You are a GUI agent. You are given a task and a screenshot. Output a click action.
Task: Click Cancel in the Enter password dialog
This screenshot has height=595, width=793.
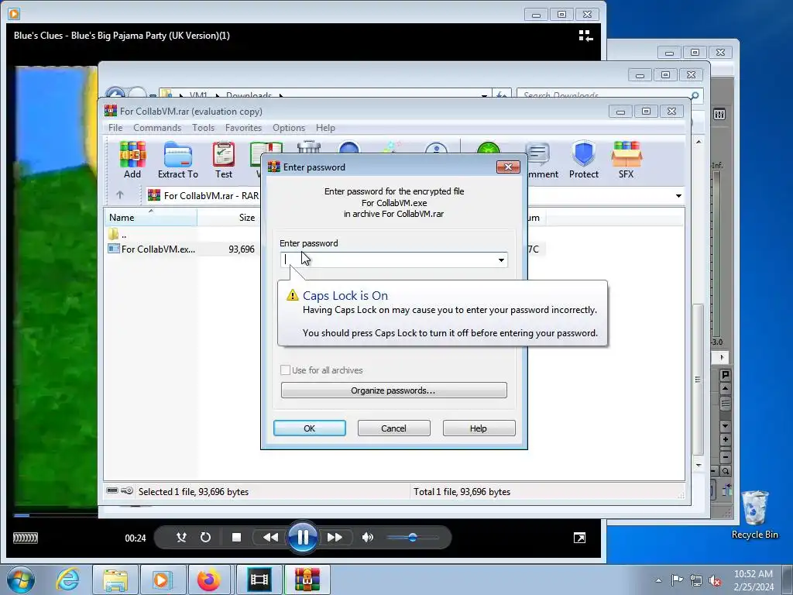393,428
